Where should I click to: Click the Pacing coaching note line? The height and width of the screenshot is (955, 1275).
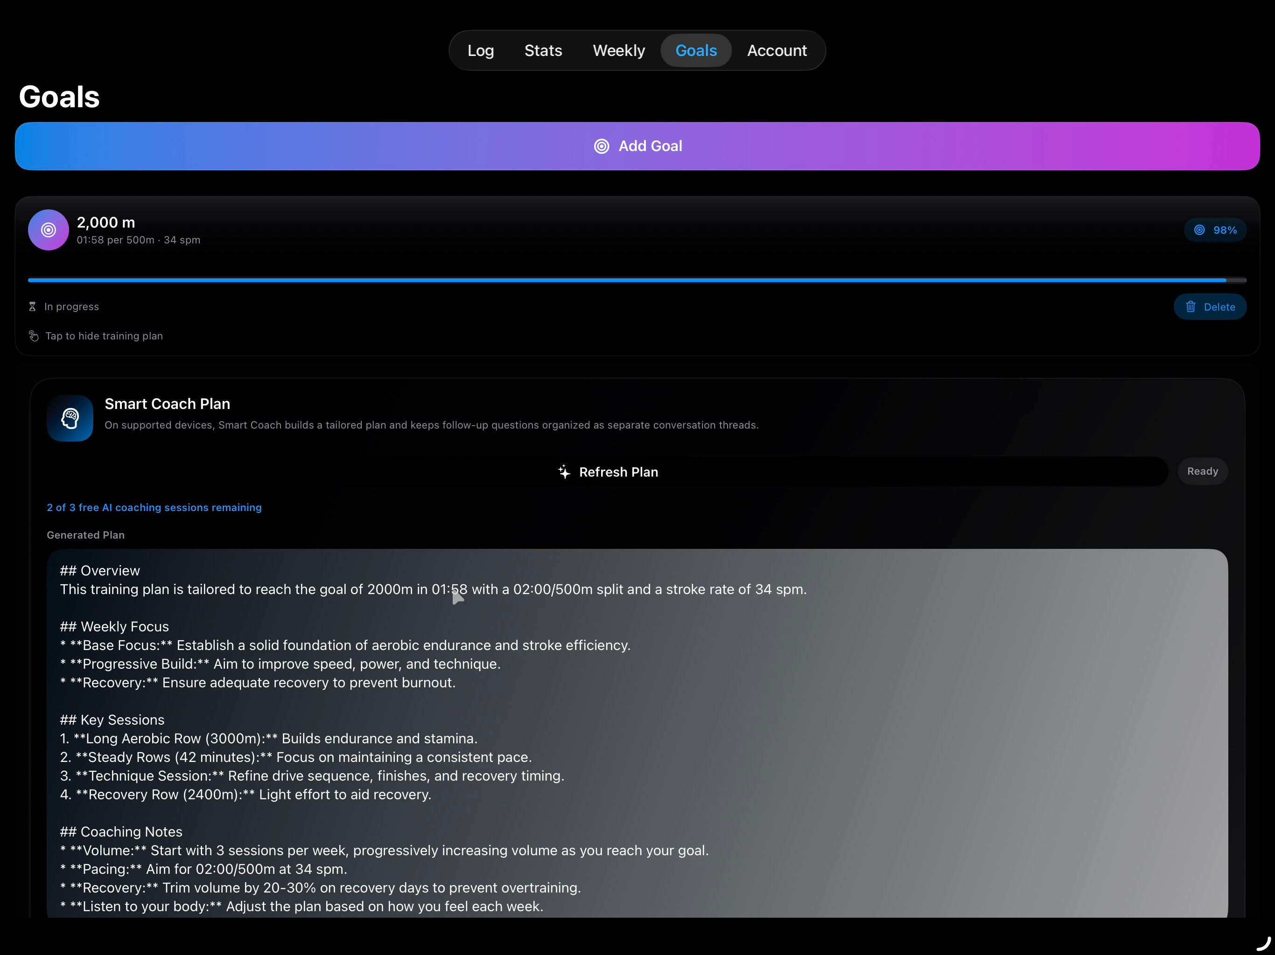click(203, 869)
